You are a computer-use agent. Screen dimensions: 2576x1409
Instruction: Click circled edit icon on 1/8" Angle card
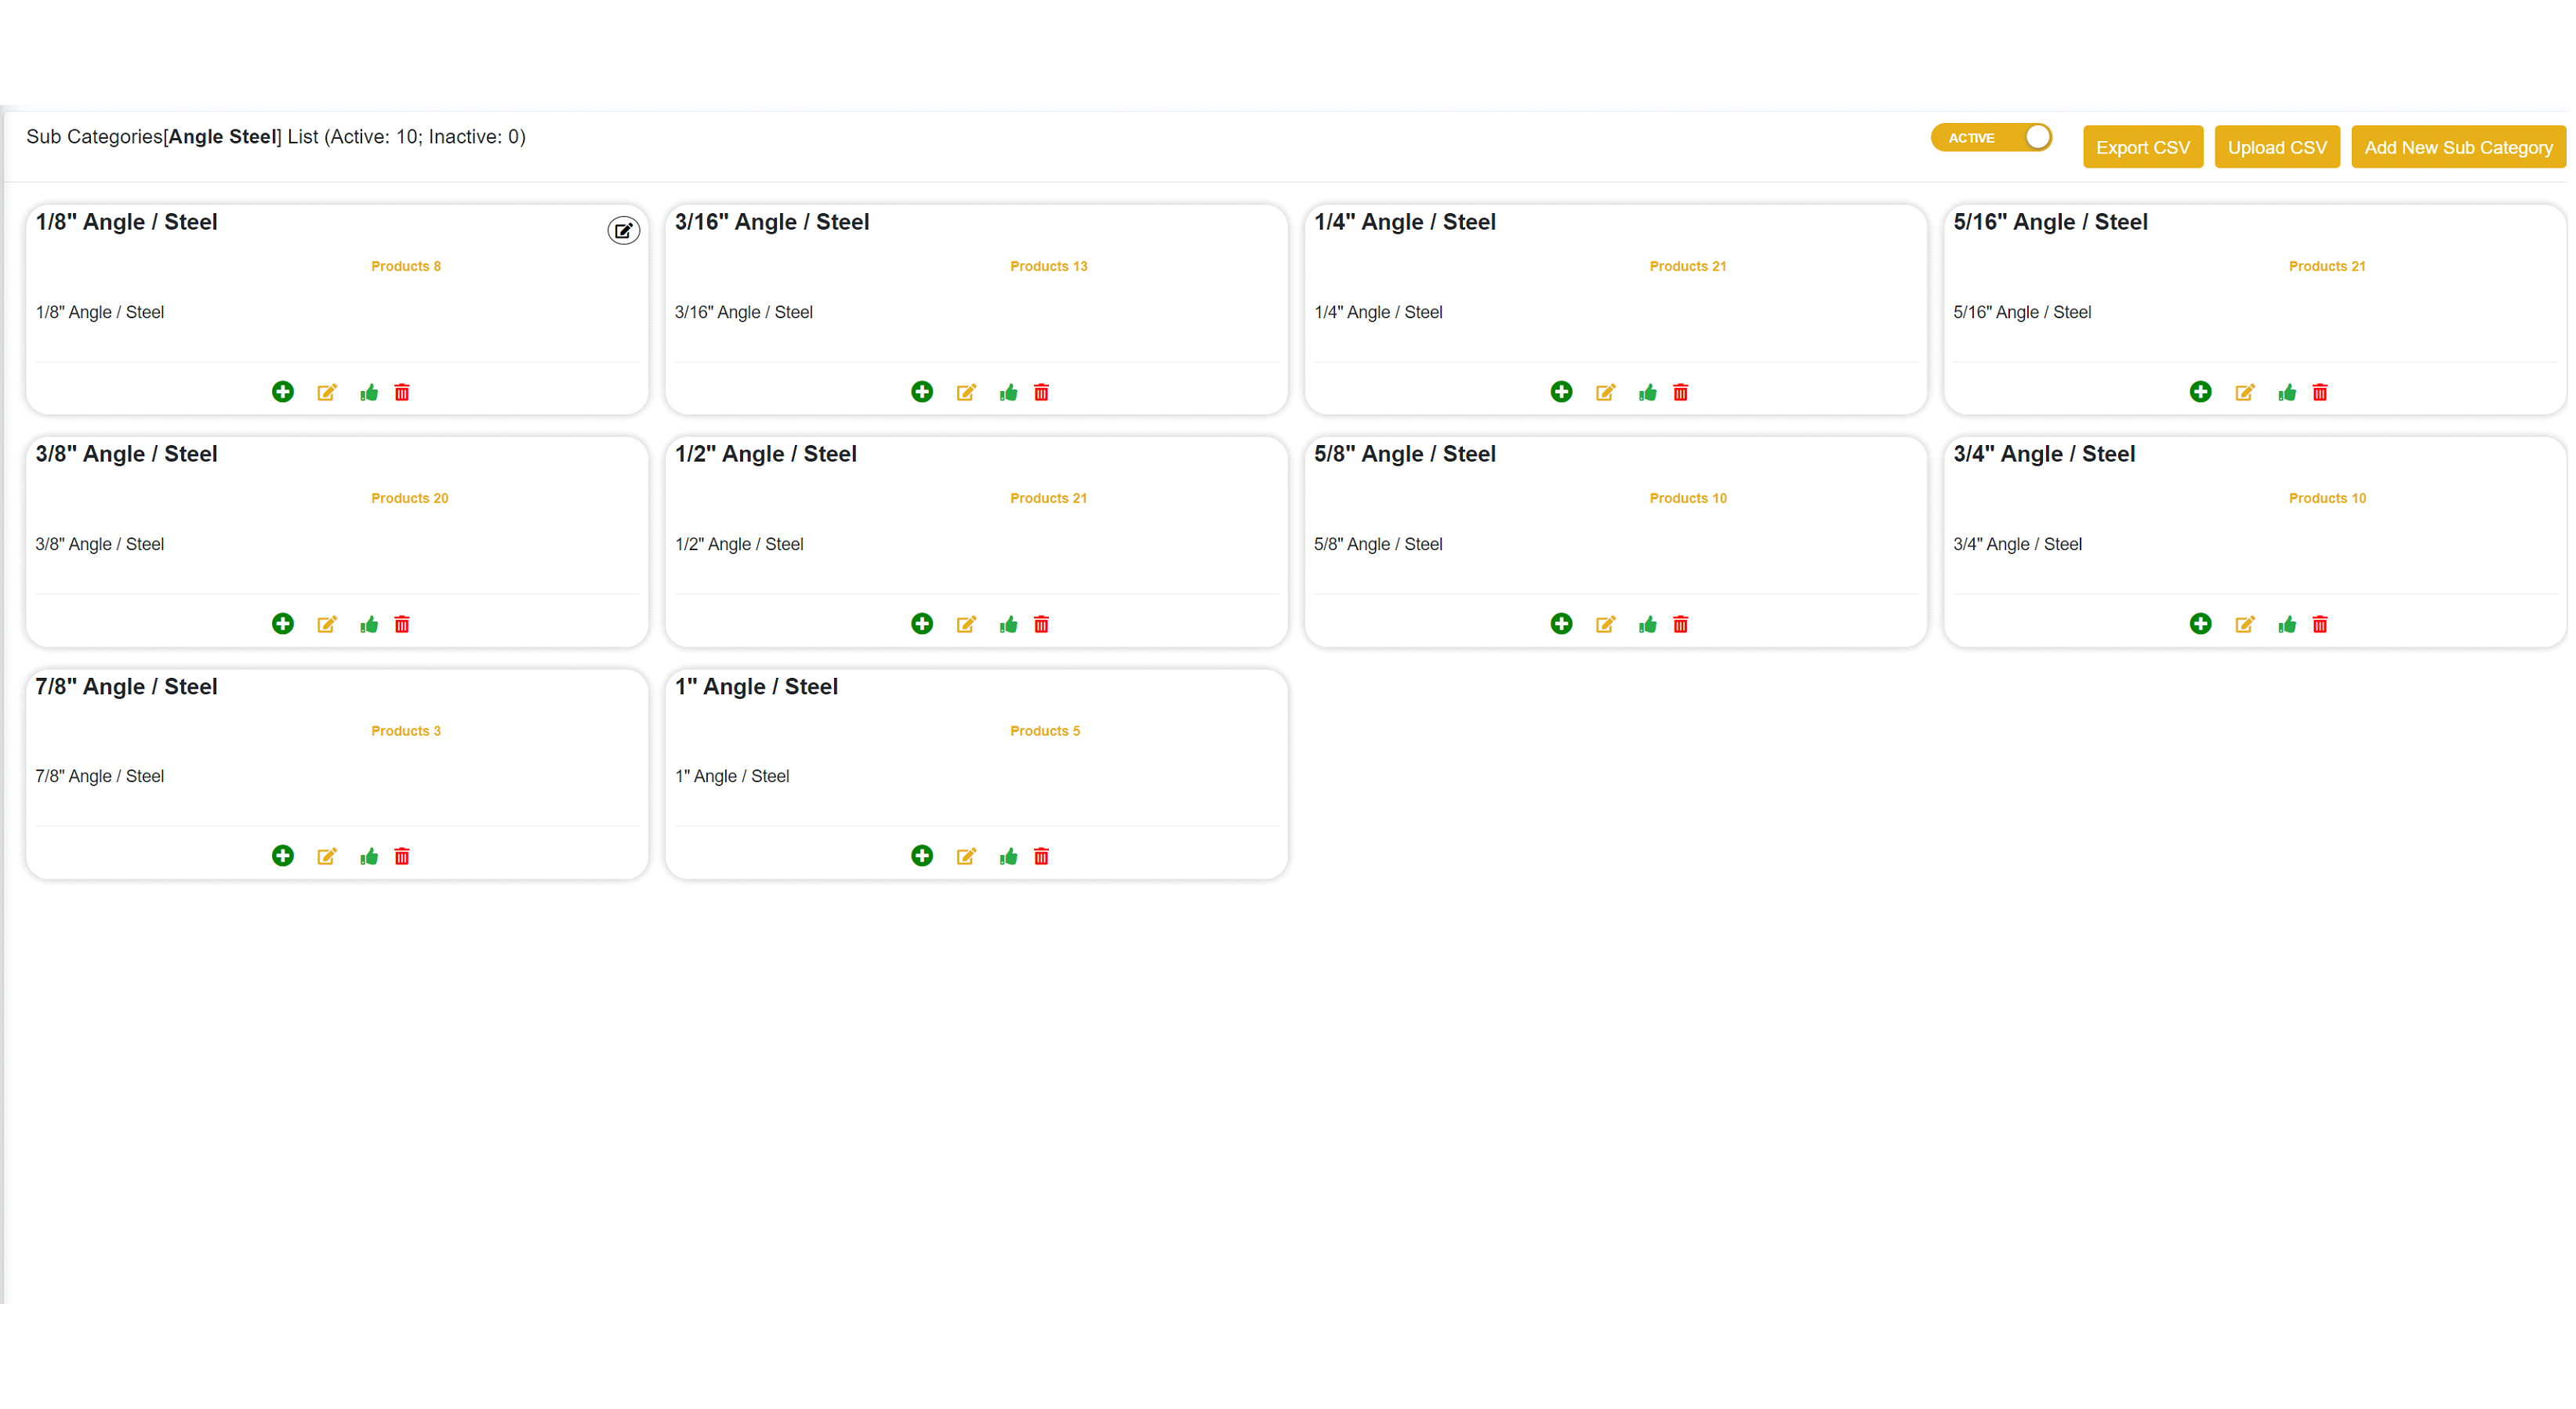tap(623, 231)
